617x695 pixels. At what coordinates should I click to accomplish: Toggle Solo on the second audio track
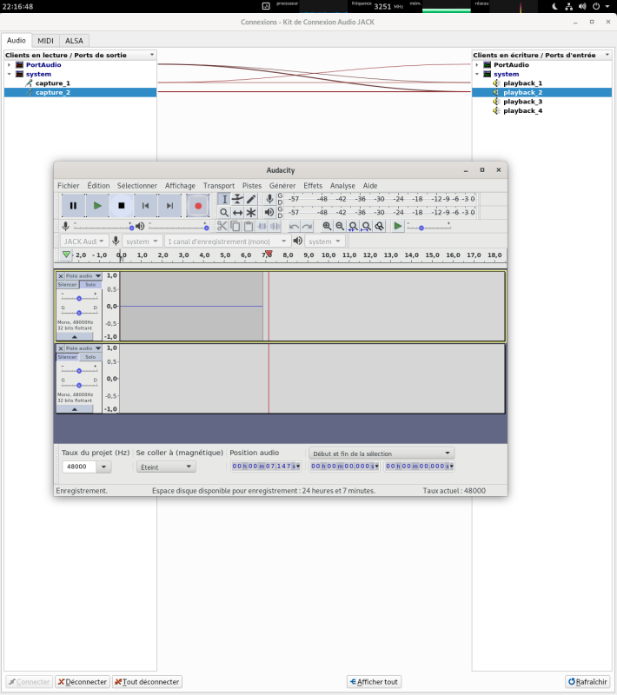click(90, 357)
